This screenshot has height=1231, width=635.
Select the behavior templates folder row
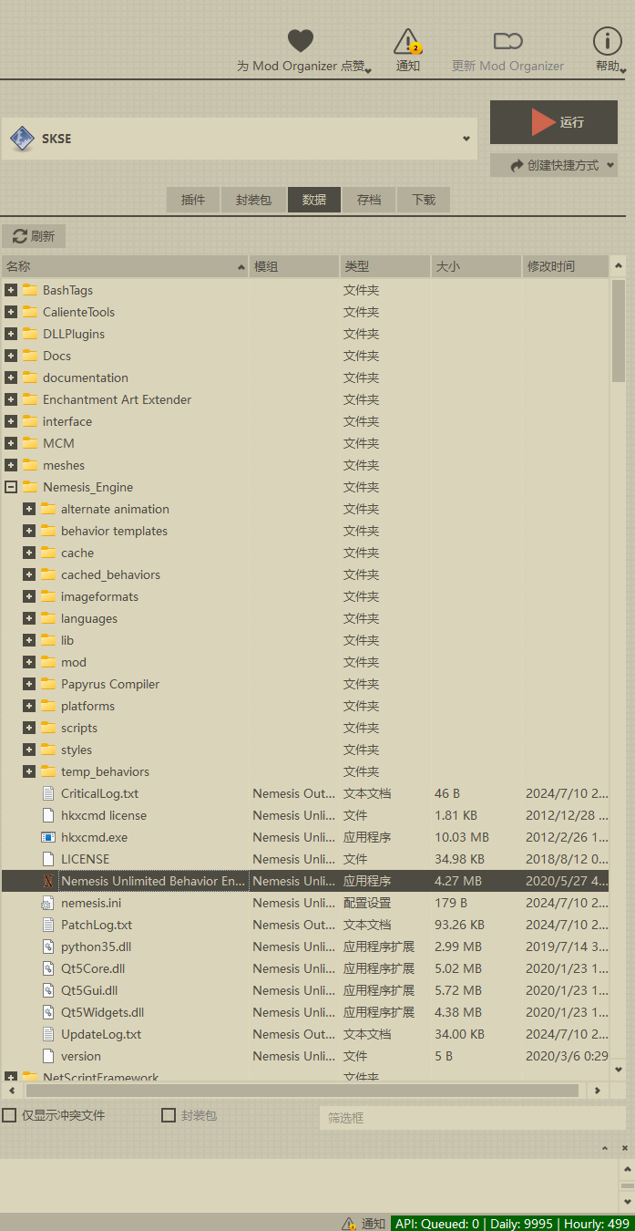click(304, 531)
